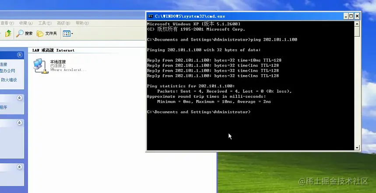Collapse the bottom sidebar panel chevron
This screenshot has height=193, width=376.
[20, 167]
